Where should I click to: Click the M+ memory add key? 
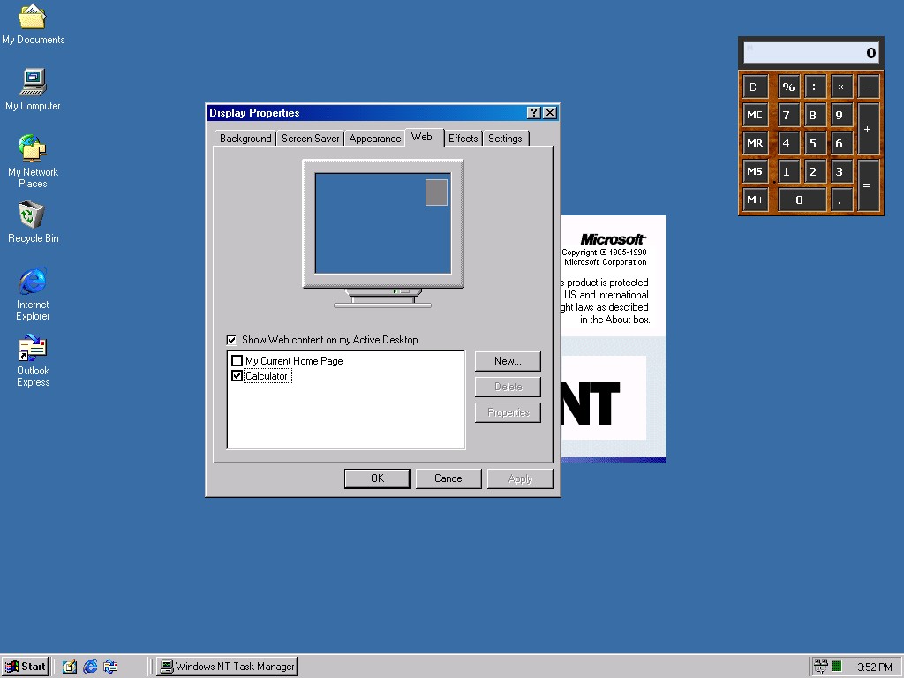coord(755,200)
